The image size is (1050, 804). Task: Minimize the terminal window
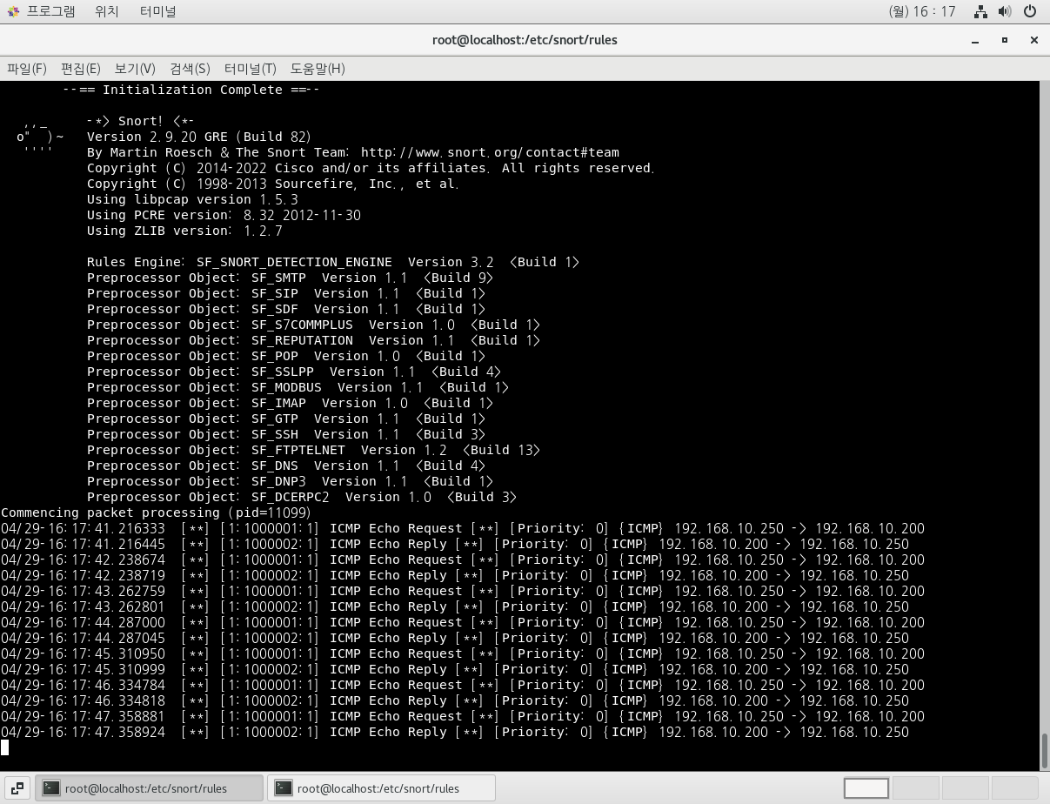pyautogui.click(x=975, y=40)
